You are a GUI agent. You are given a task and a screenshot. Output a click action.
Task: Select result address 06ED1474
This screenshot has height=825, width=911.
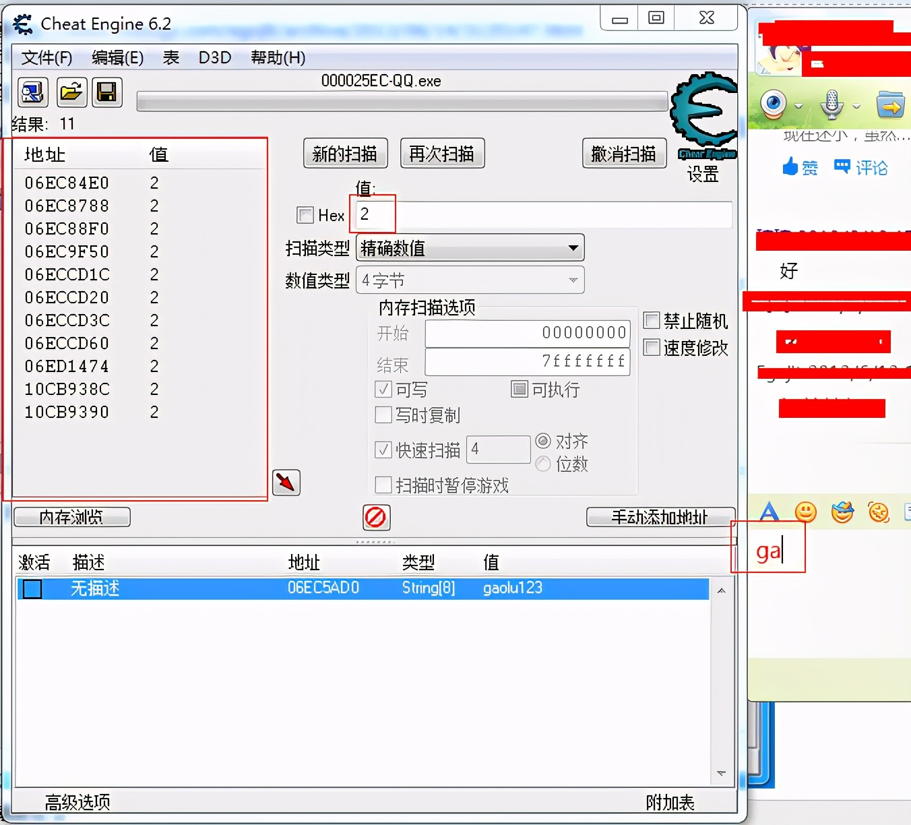click(x=67, y=366)
